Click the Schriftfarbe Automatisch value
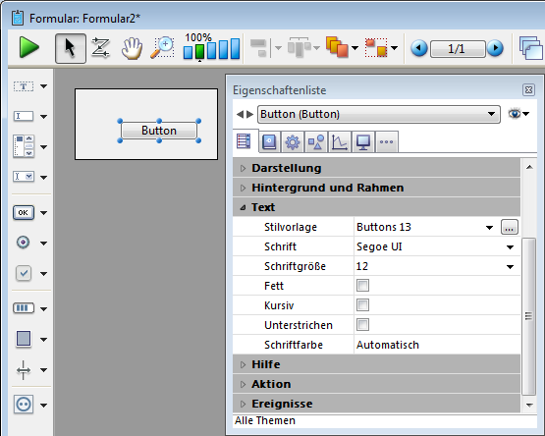Viewport: 545px width, 436px height. [x=388, y=345]
